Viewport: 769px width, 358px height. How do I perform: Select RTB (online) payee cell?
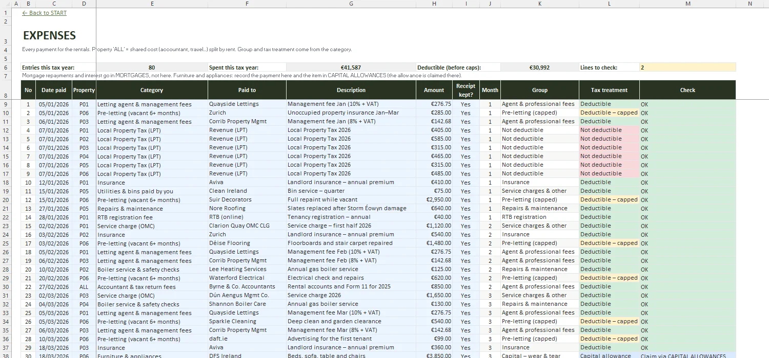point(247,217)
